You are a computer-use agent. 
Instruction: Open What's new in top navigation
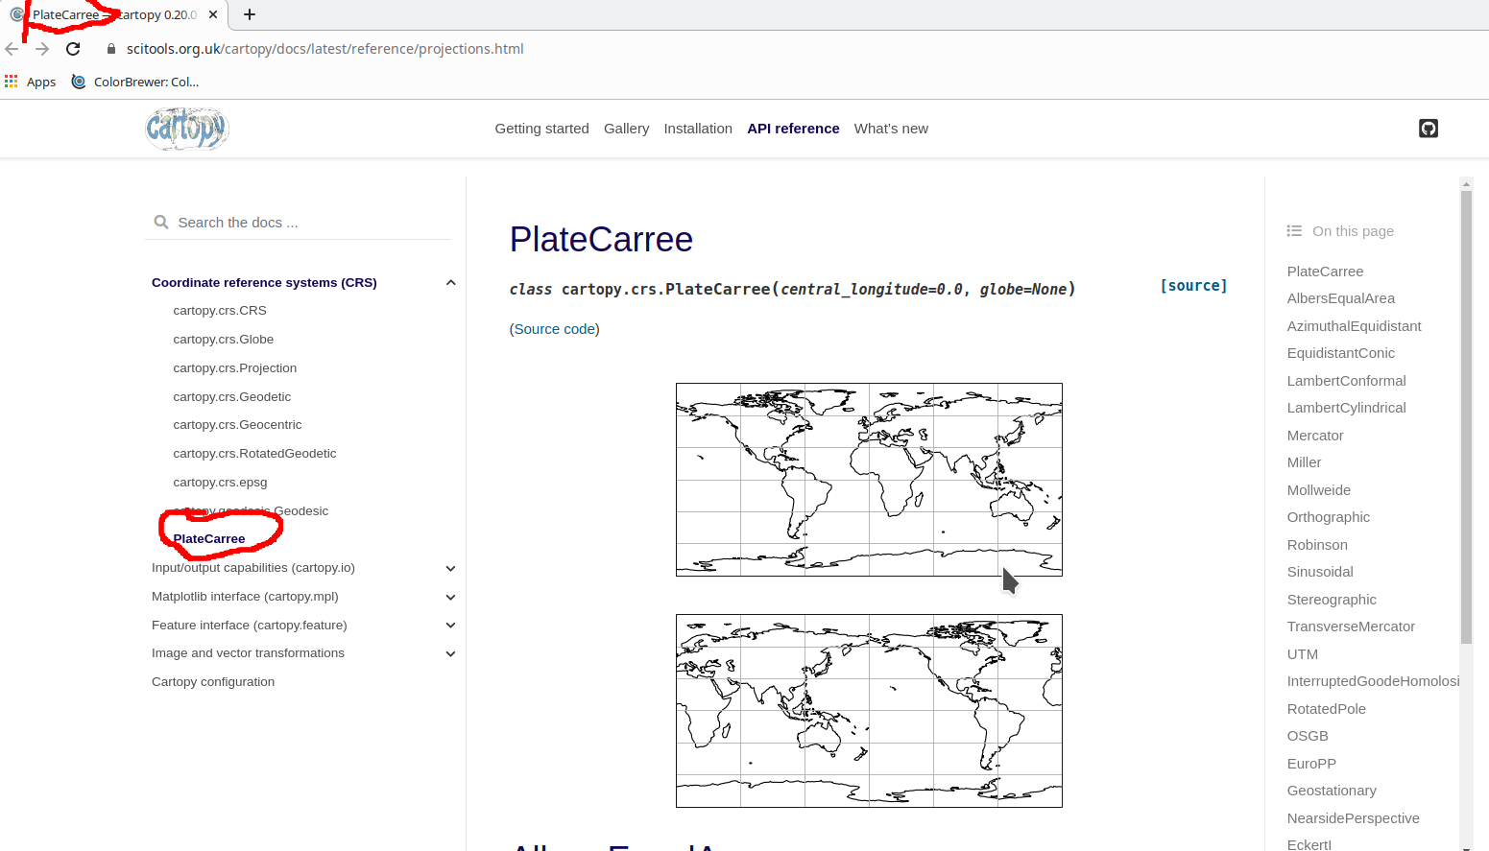pos(891,129)
